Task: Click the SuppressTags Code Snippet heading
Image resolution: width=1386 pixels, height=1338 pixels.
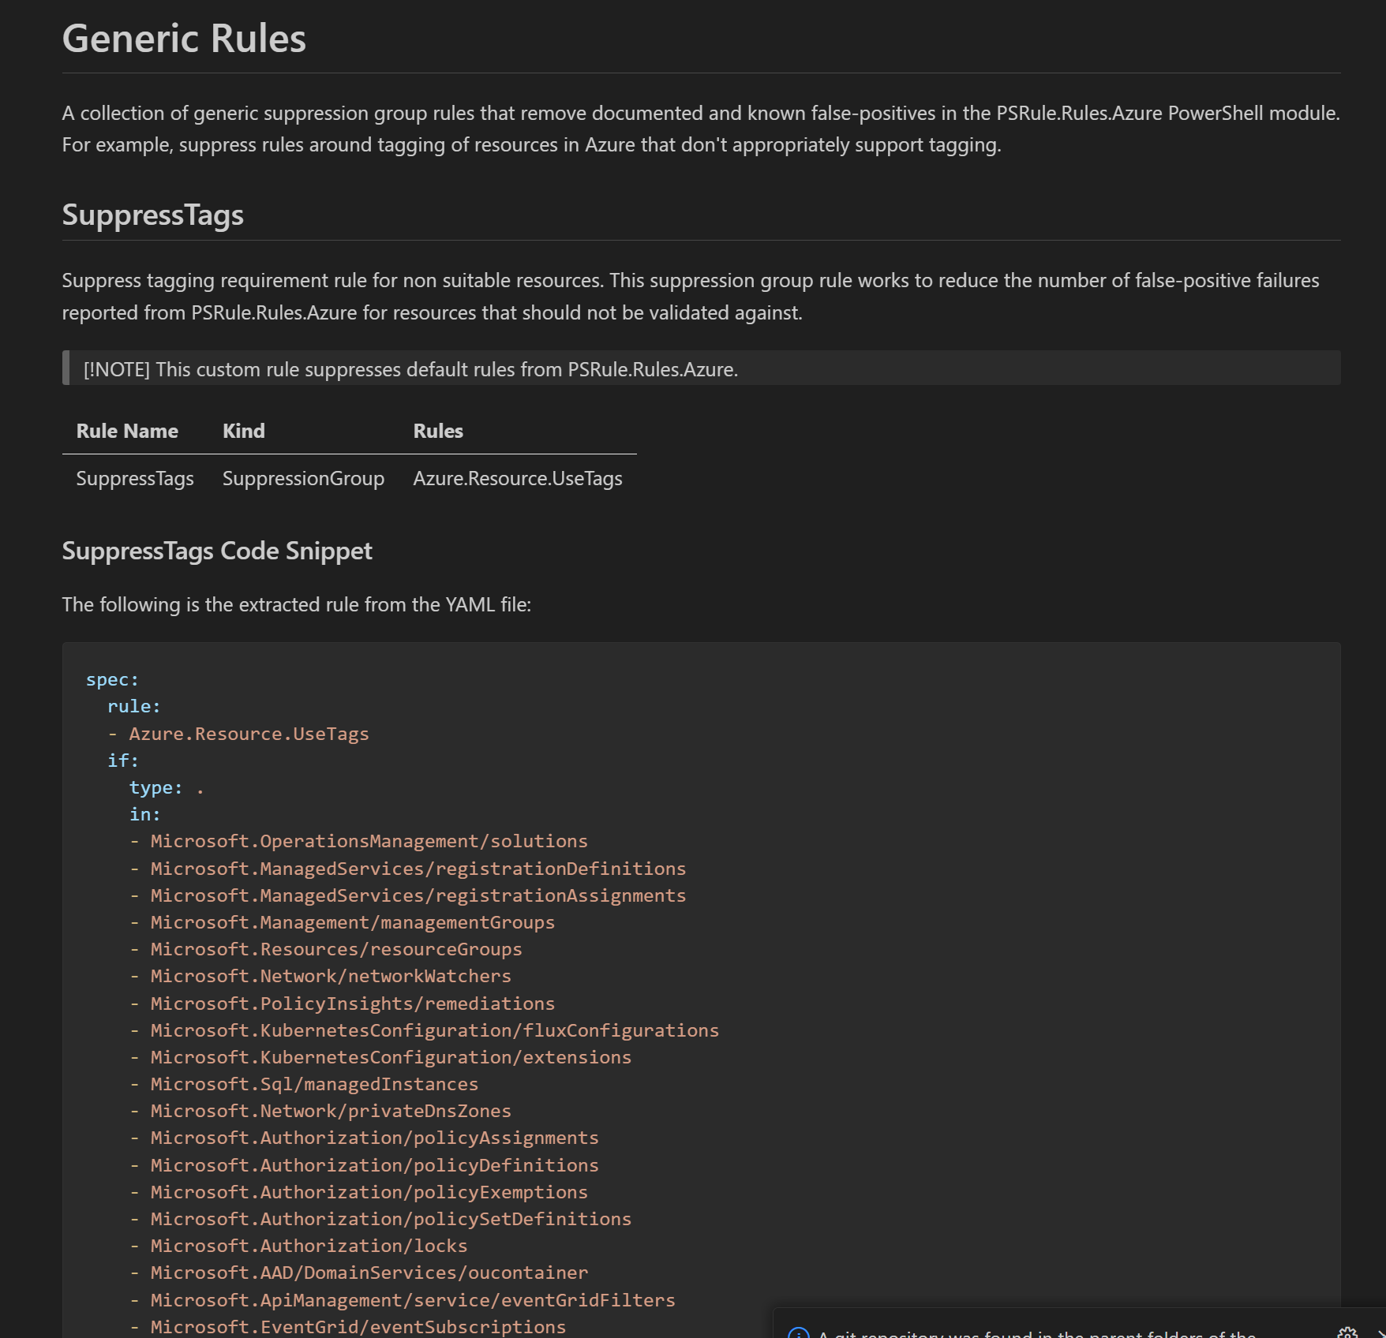Action: [217, 551]
